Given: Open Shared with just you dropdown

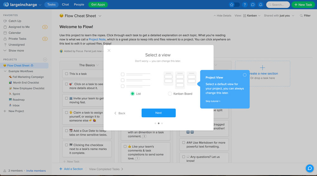Looking at the screenshot, I should 279,15.
